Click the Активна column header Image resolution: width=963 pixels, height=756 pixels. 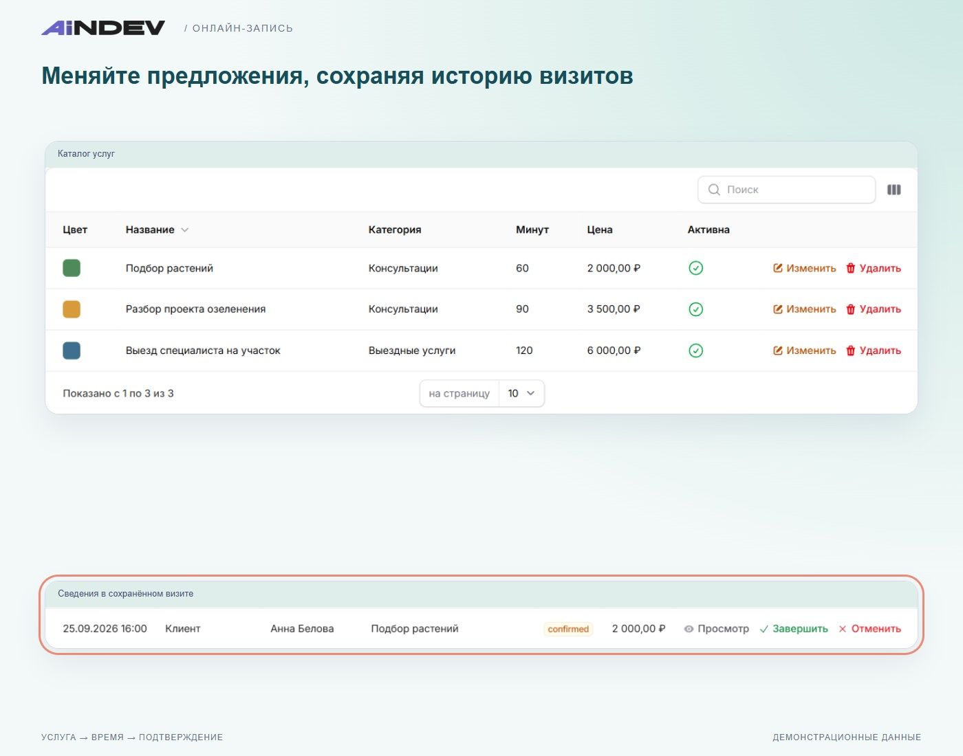click(708, 230)
